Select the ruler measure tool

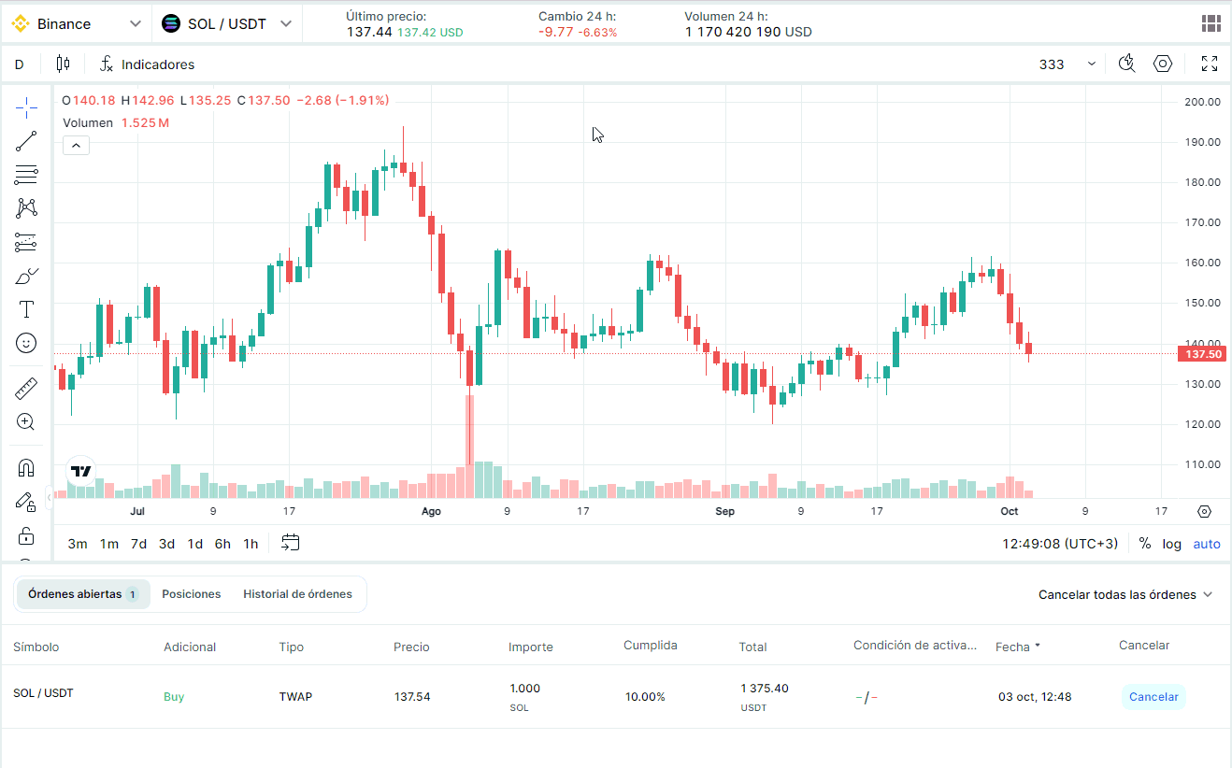click(x=26, y=388)
